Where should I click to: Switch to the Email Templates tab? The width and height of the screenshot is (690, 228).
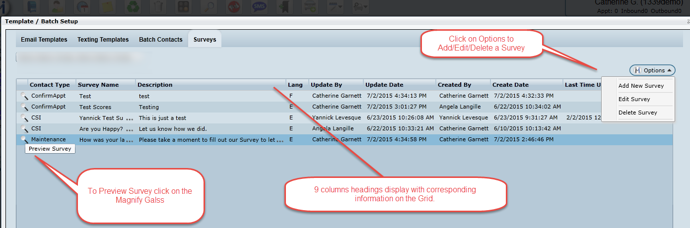tap(44, 40)
